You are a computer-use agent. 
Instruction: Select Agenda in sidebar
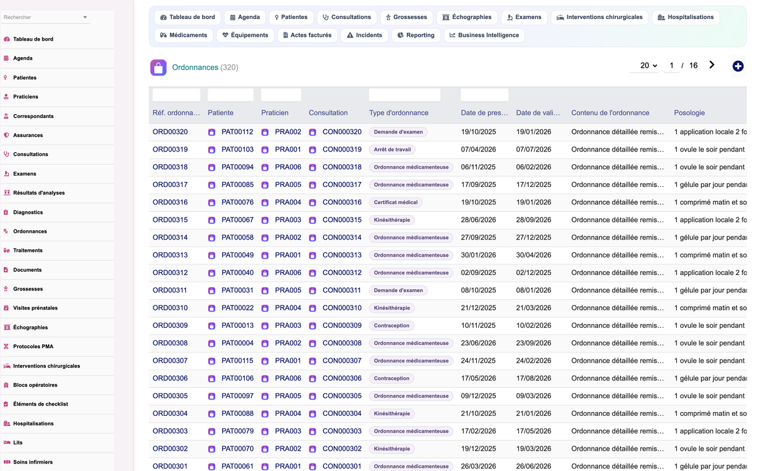(x=57, y=58)
